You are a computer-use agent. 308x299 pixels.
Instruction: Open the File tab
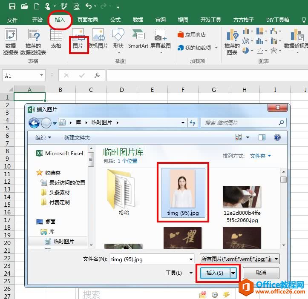(x=12, y=20)
